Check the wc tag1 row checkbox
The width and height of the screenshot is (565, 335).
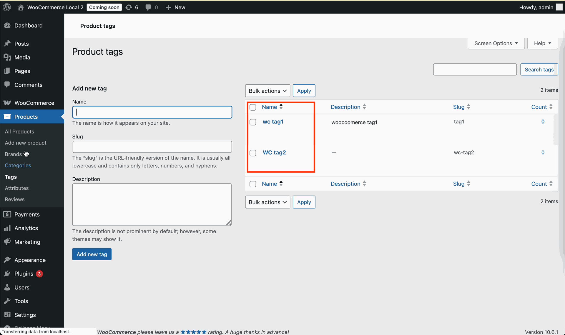pyautogui.click(x=253, y=122)
